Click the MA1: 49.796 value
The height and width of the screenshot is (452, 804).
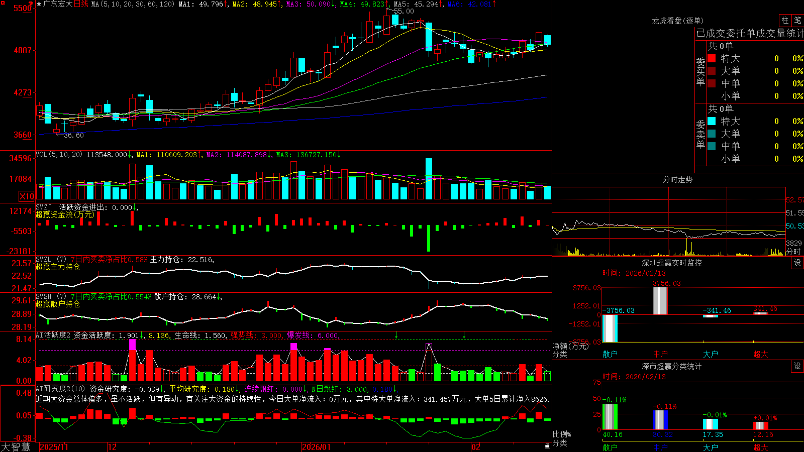(x=200, y=4)
